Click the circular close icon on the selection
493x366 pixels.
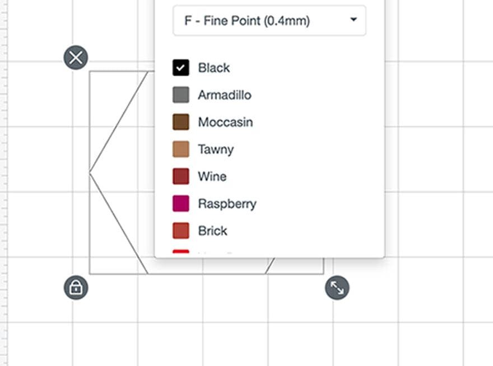[x=76, y=57]
